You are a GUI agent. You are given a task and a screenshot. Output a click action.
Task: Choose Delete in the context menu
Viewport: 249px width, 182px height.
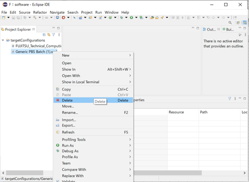tap(93, 100)
